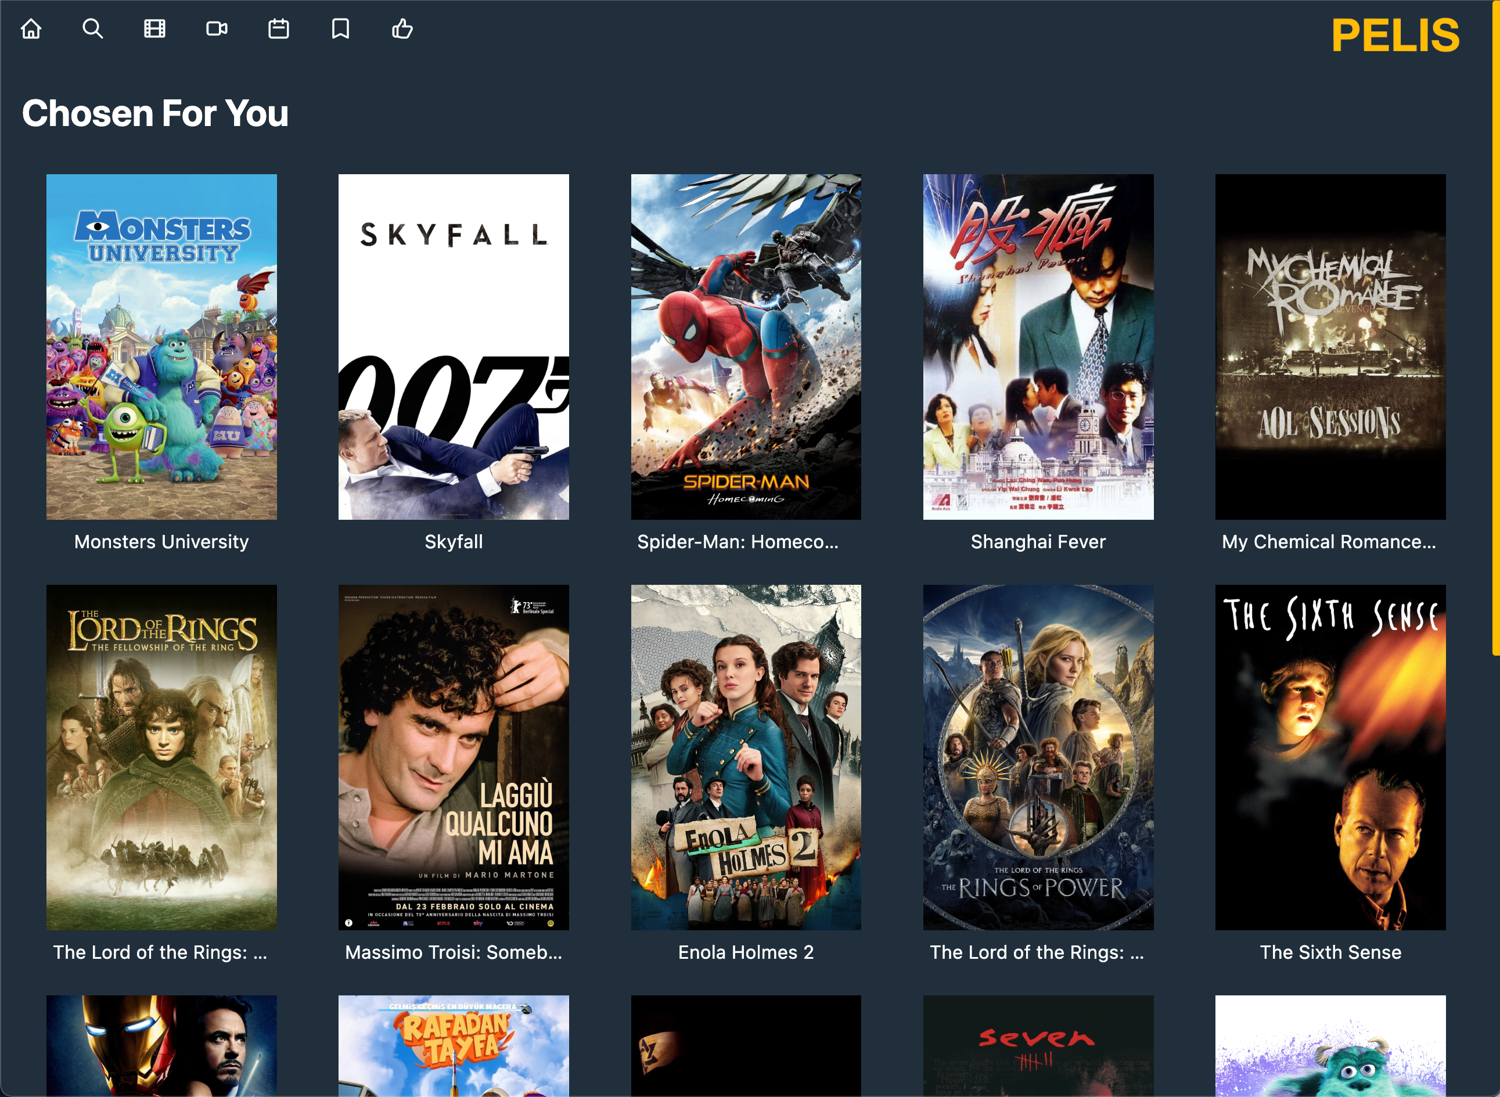Open the video camera icon
The height and width of the screenshot is (1097, 1500).
[217, 29]
